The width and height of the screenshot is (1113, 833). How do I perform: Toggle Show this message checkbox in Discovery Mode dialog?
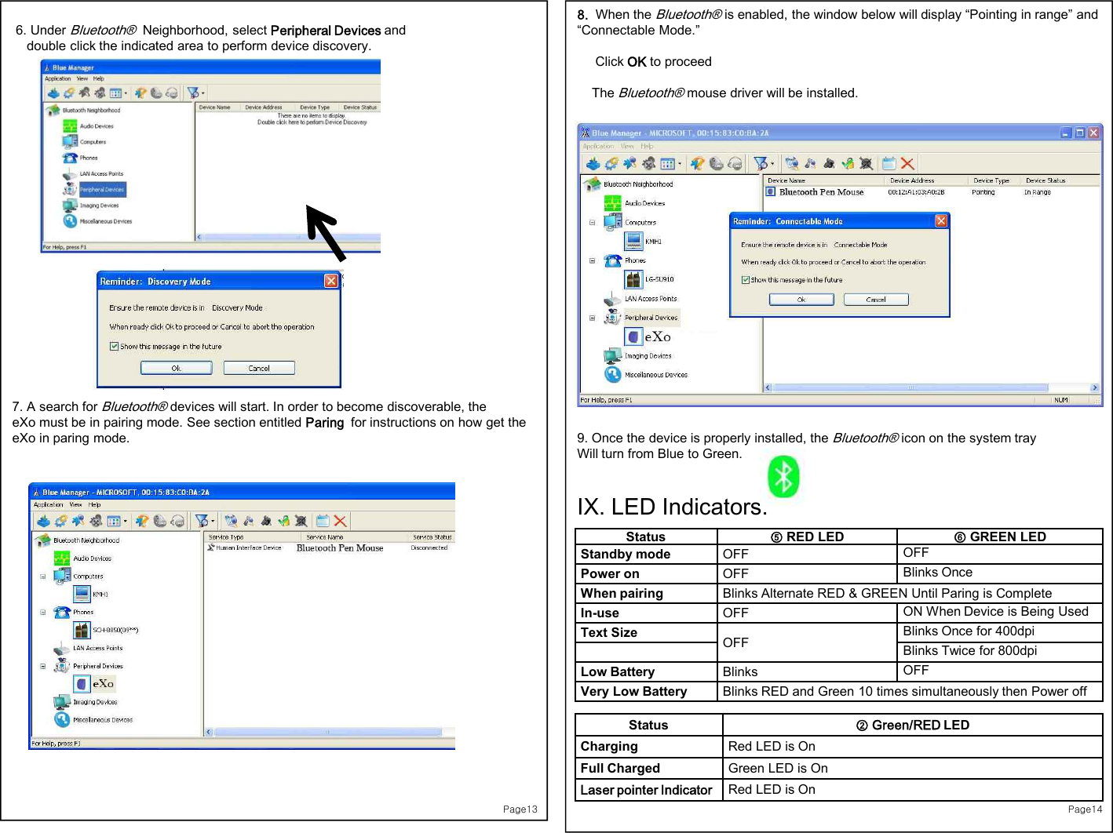[x=114, y=346]
